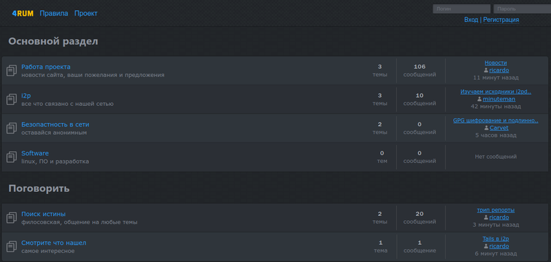551x262 pixels.
Task: Open the Правила menu item
Action: [x=54, y=13]
